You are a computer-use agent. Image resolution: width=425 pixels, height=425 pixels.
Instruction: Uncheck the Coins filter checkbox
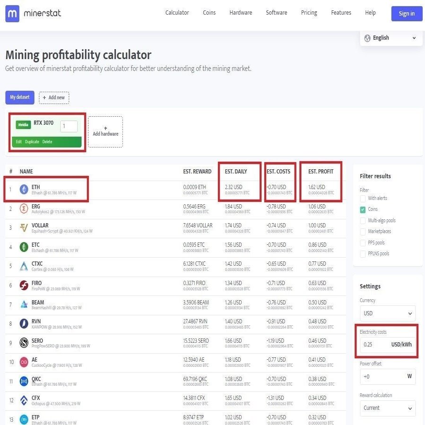[x=363, y=209]
